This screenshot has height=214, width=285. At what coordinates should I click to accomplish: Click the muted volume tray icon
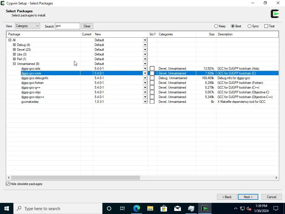[x=249, y=208]
